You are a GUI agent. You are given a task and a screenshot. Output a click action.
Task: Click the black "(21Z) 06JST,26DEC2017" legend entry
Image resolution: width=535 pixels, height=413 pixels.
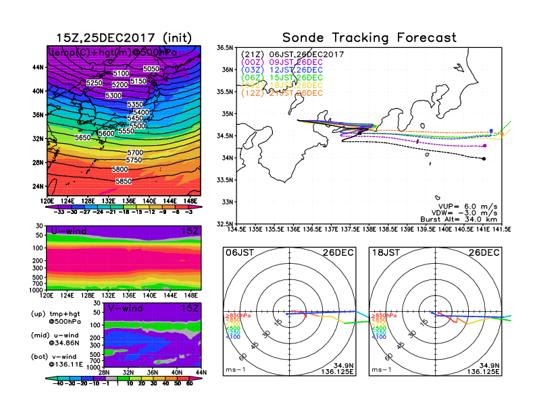(292, 55)
